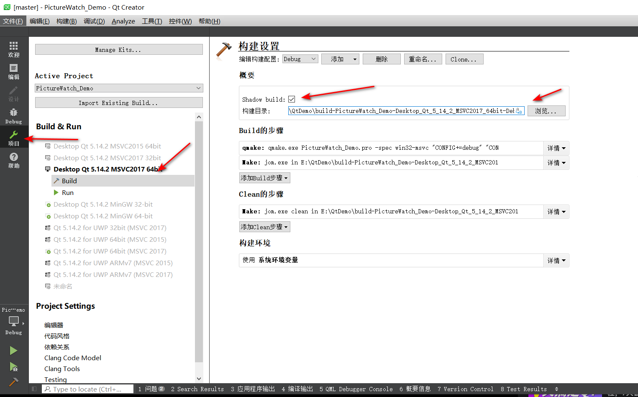
Task: Open the 调试(D) menu
Action: click(94, 21)
